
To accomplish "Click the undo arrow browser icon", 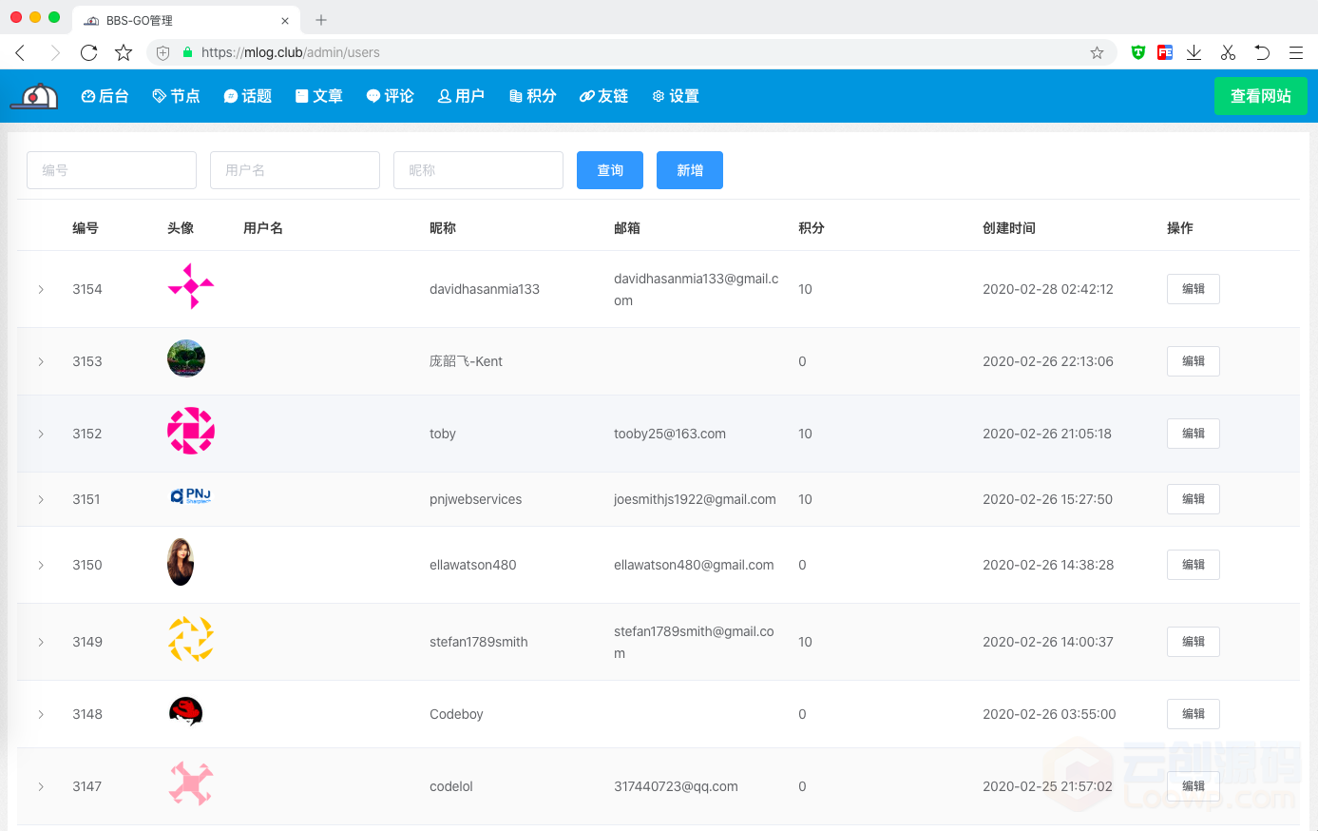I will tap(1262, 52).
